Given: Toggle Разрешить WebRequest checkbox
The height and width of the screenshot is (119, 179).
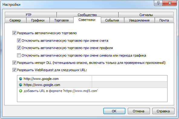Looking at the screenshot, I should 14,70.
